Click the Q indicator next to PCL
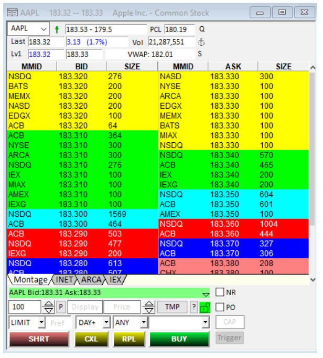This screenshot has width=323, height=358. click(x=202, y=29)
